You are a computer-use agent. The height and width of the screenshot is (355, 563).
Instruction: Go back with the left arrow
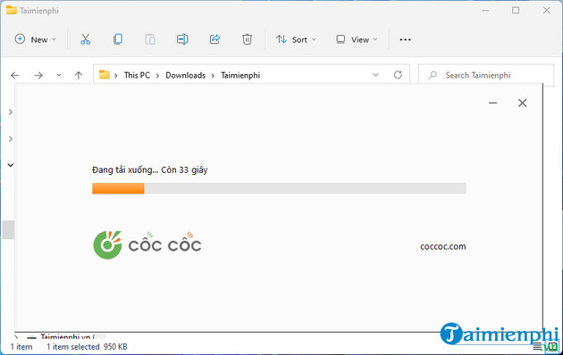coord(14,75)
